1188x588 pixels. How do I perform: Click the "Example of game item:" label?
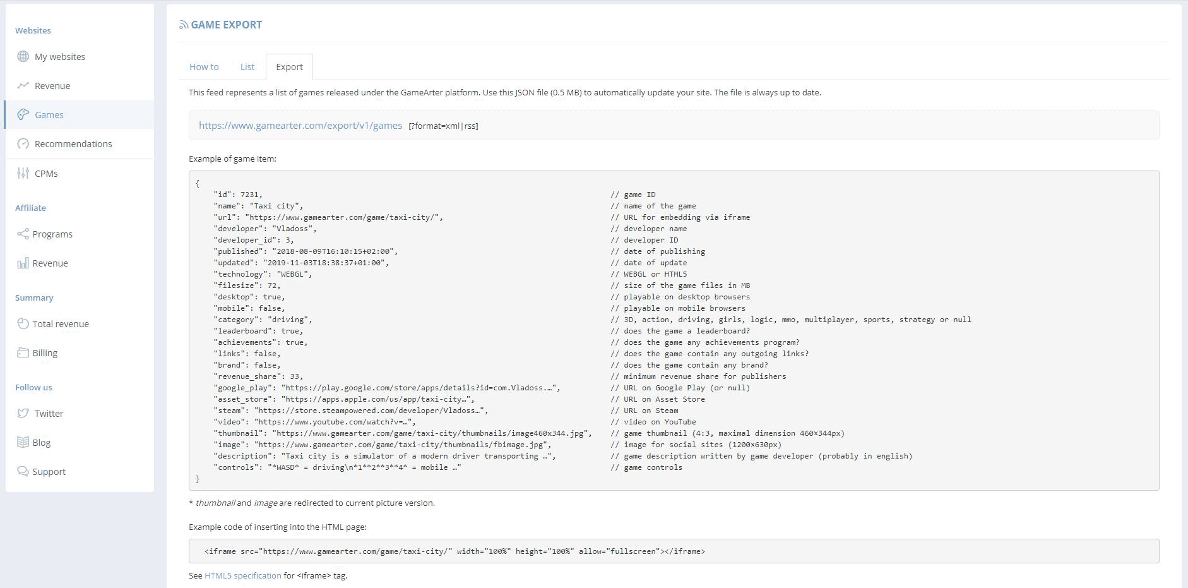232,159
